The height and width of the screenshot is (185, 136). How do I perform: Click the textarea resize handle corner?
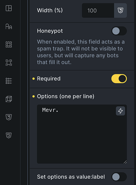click(125, 162)
